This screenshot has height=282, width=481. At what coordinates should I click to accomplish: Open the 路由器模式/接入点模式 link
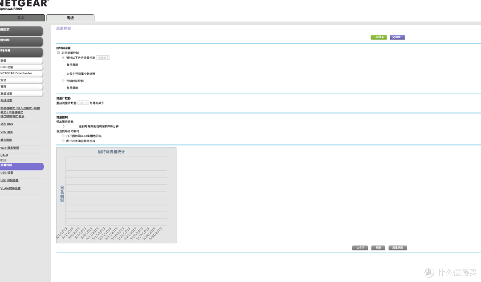[20, 110]
